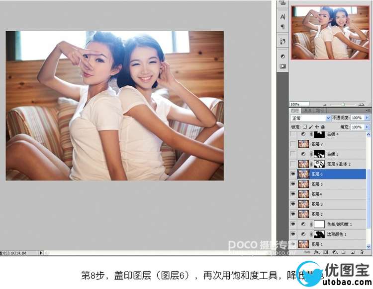Click the Navigator zoom percentage field

(x=299, y=104)
